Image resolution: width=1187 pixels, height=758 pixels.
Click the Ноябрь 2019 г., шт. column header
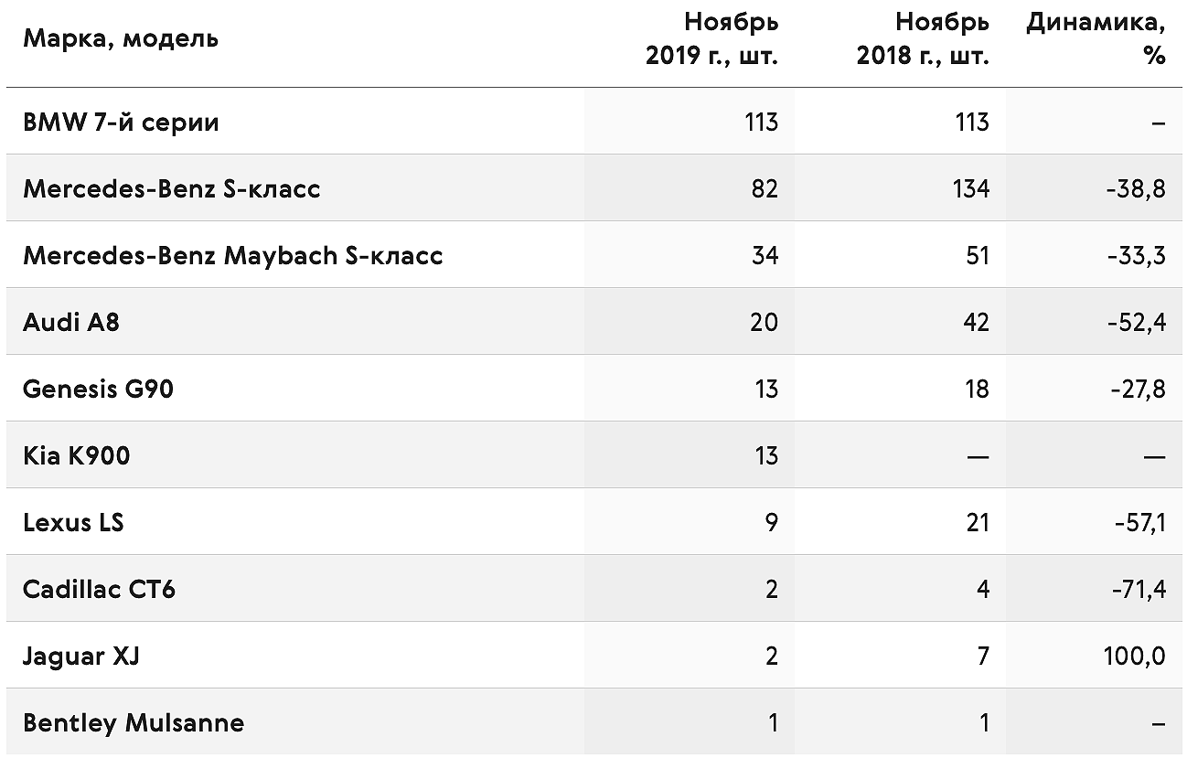click(x=711, y=38)
